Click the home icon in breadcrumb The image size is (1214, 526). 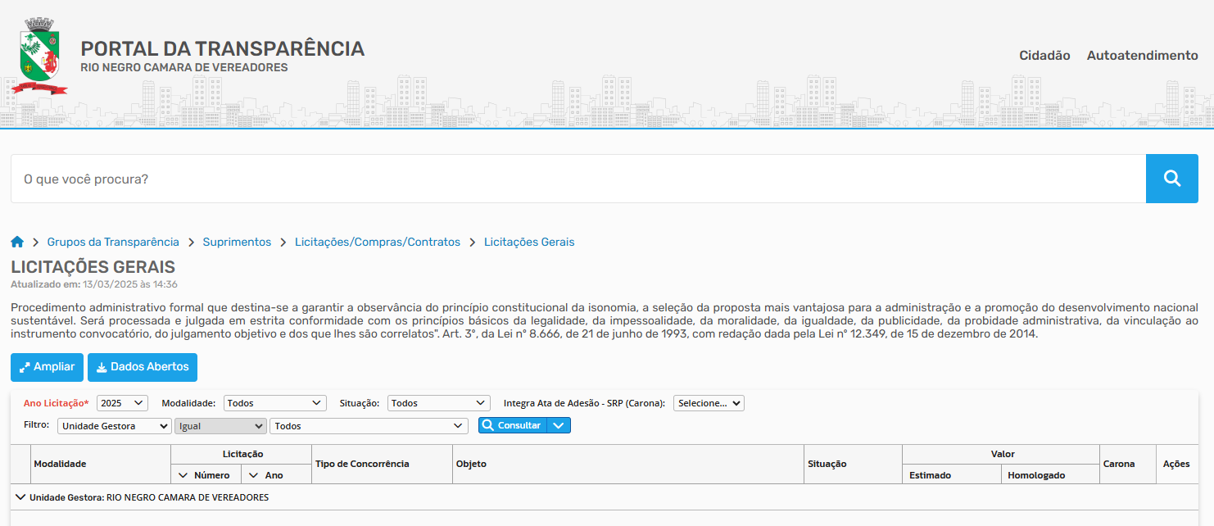(17, 242)
